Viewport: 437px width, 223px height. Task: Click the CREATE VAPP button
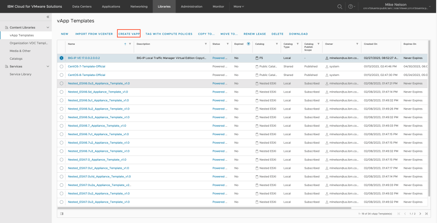129,34
